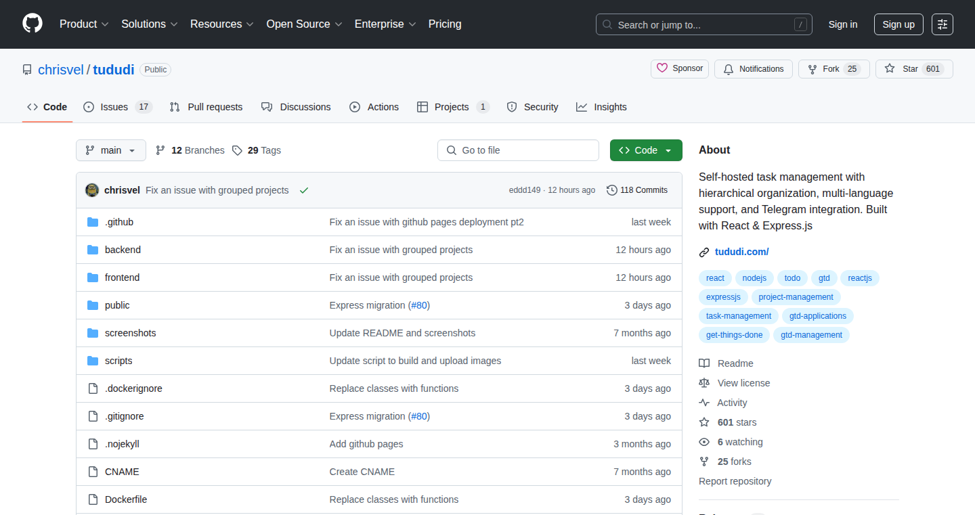Click the .github folder icon
Screen dimensions: 975x515
pyautogui.click(x=93, y=222)
